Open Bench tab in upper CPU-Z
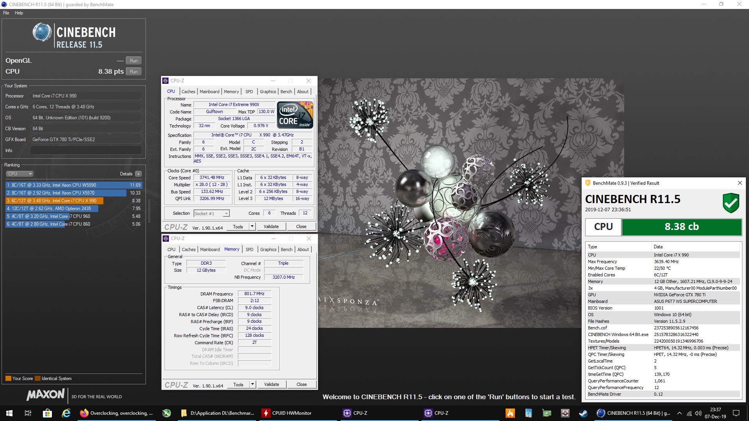 click(286, 92)
